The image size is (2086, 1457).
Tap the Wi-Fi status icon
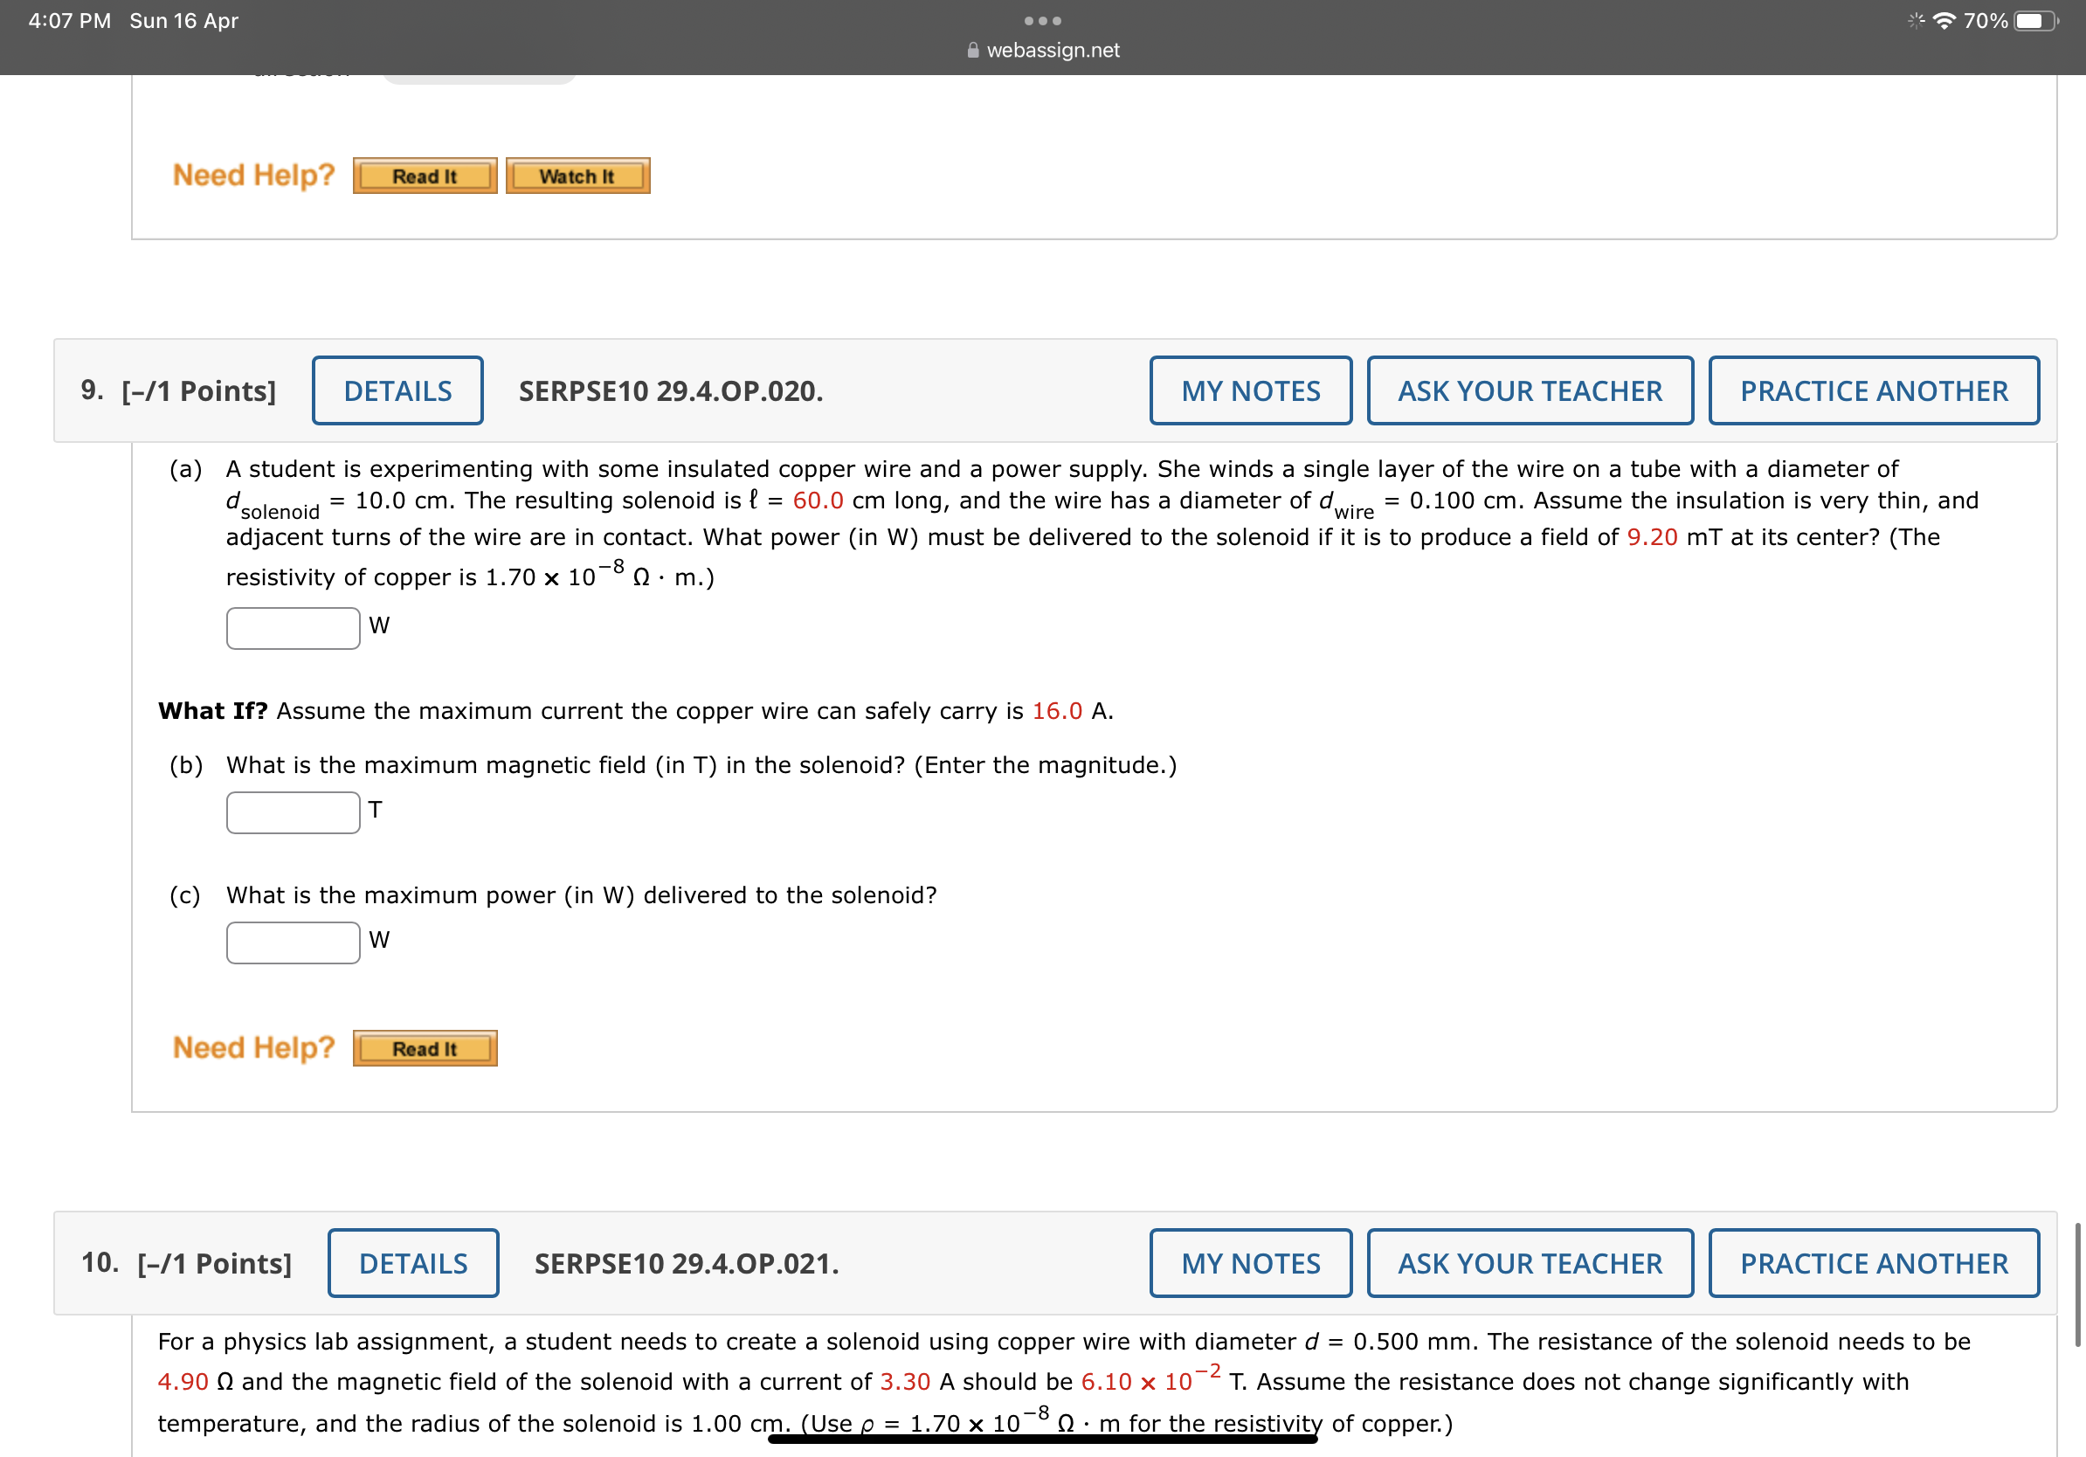click(x=1944, y=21)
